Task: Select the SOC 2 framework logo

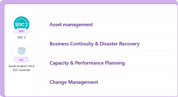Action: pyautogui.click(x=21, y=24)
